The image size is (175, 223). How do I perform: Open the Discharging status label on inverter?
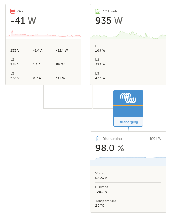click(128, 122)
